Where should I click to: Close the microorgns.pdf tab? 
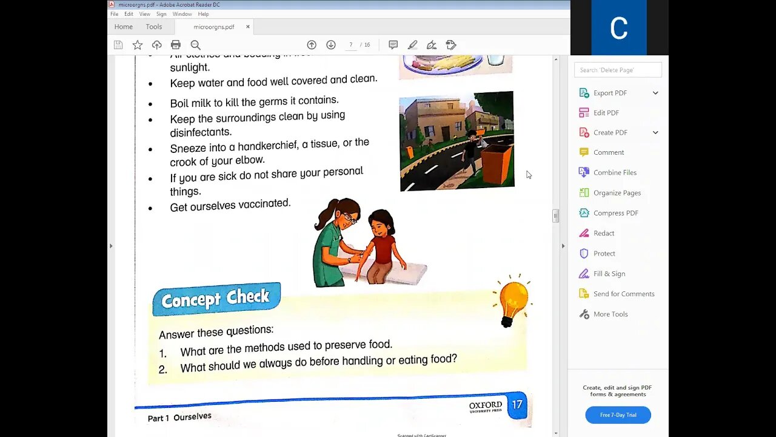click(247, 27)
